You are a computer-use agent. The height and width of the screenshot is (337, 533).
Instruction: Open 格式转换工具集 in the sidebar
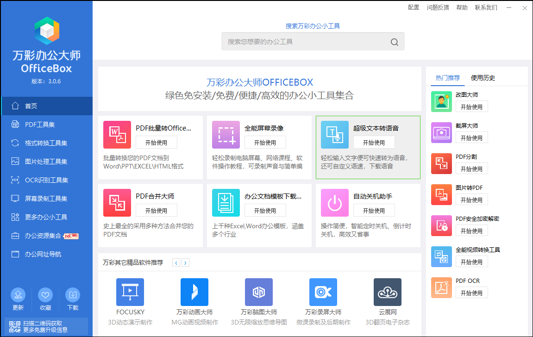47,143
